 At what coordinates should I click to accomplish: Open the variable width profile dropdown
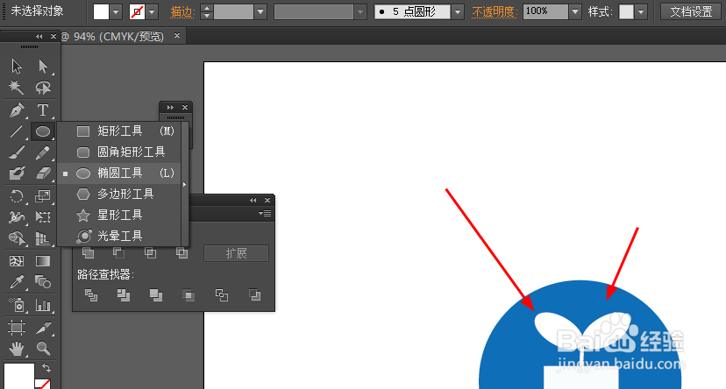coord(360,12)
